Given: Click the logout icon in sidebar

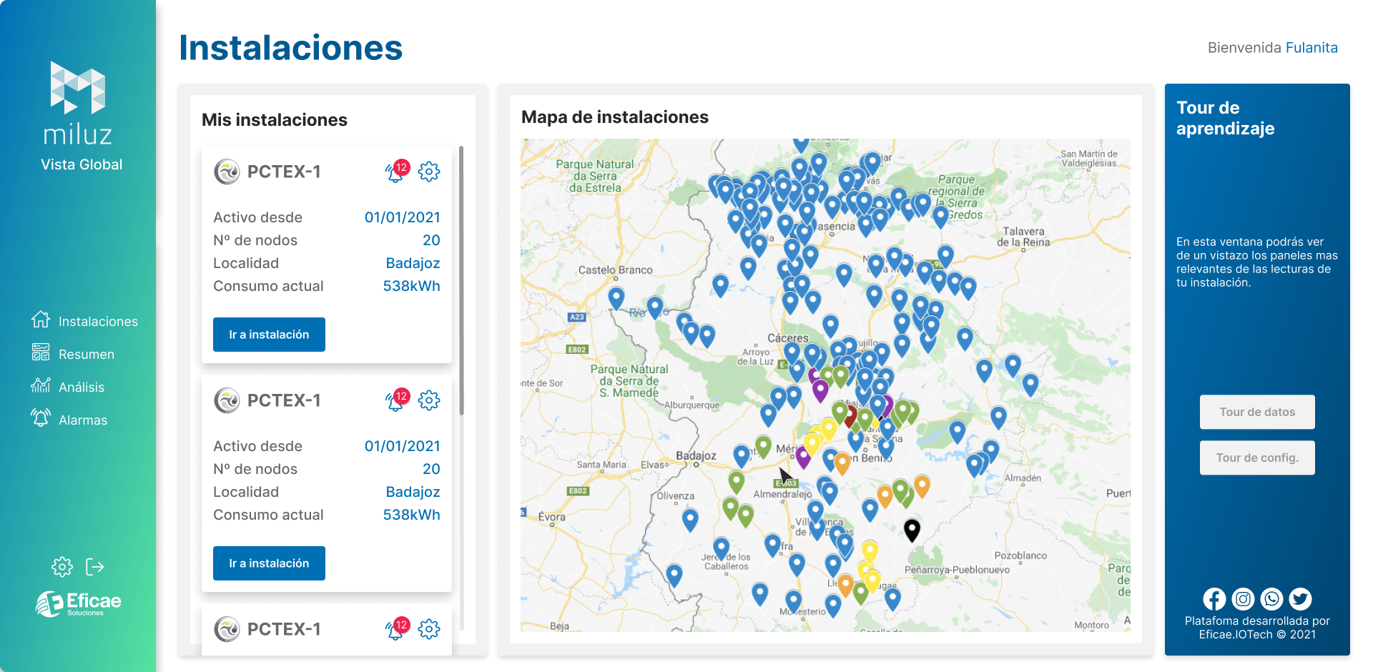Looking at the screenshot, I should click(x=95, y=567).
